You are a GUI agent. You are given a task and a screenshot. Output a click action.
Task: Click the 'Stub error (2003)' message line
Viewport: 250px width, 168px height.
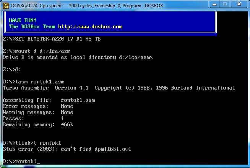click(67, 149)
